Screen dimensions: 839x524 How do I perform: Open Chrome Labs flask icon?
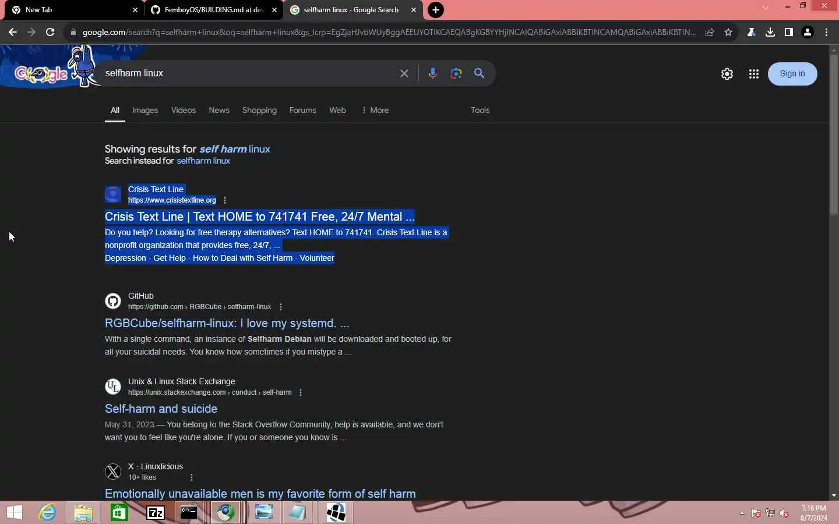[752, 32]
